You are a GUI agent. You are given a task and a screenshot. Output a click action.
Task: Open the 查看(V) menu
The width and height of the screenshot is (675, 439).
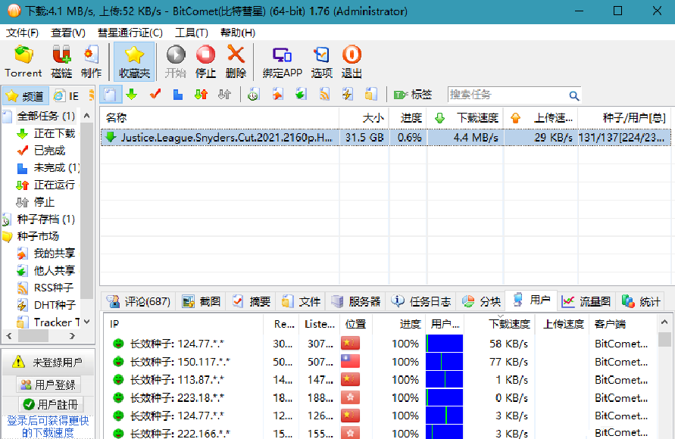pyautogui.click(x=68, y=33)
